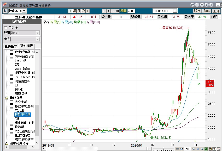
Task: Tick the 自選股 checkbox
Action: [x=6, y=28]
